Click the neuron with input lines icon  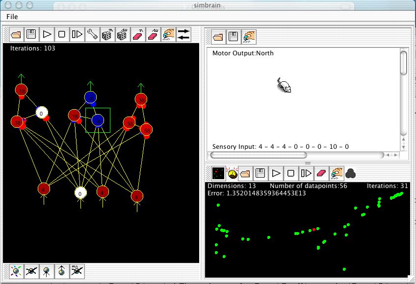point(47,271)
